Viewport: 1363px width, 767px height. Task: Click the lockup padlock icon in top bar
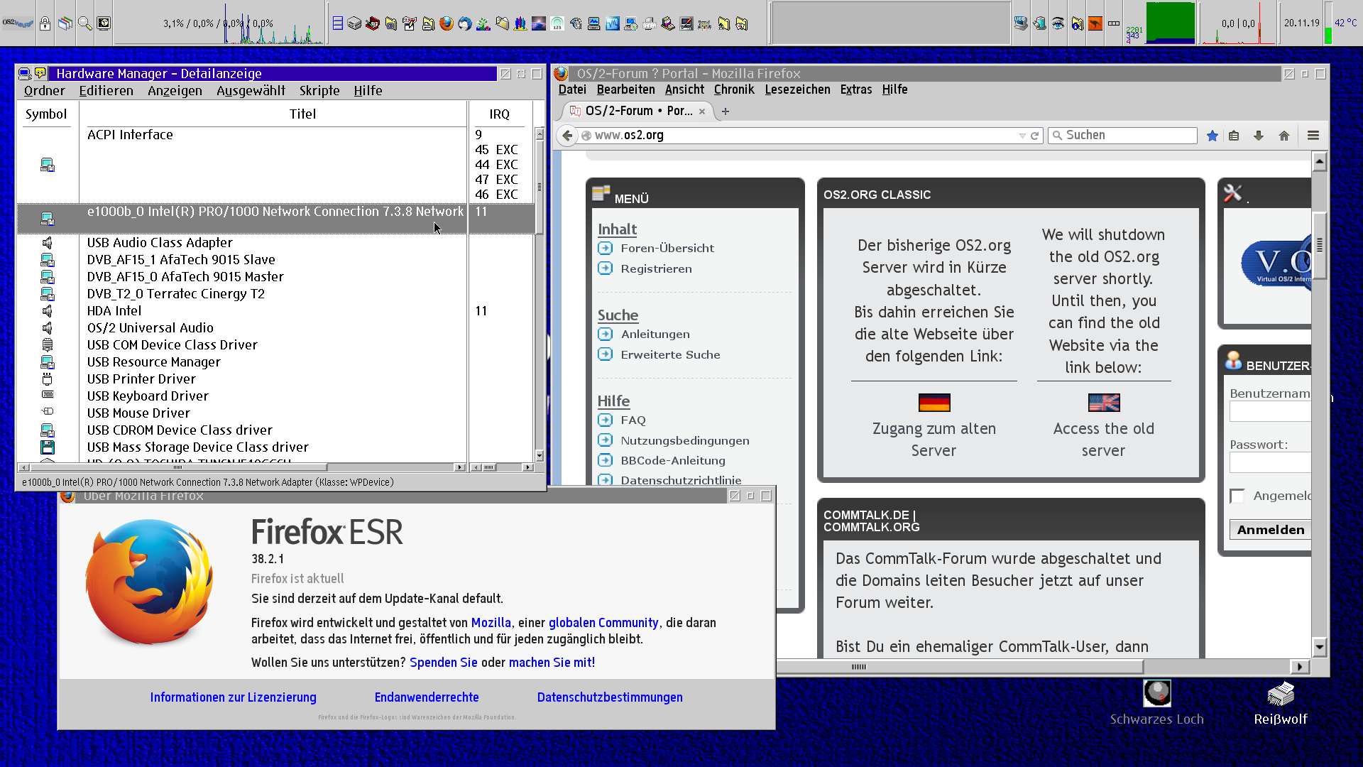(x=45, y=23)
